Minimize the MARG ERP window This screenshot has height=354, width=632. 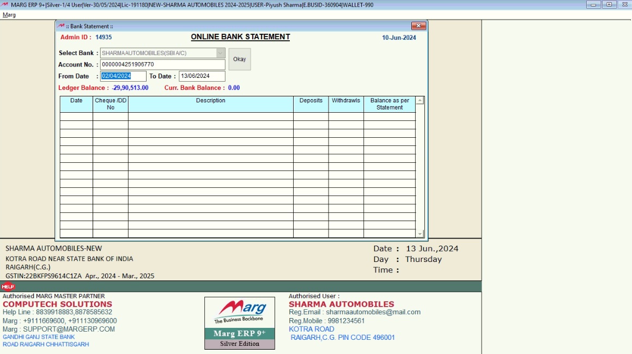(593, 5)
